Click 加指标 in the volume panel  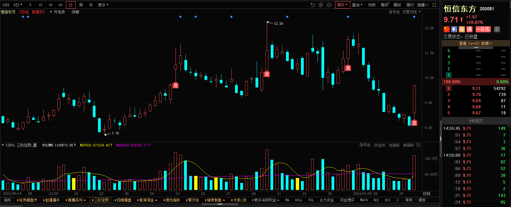click(x=394, y=145)
